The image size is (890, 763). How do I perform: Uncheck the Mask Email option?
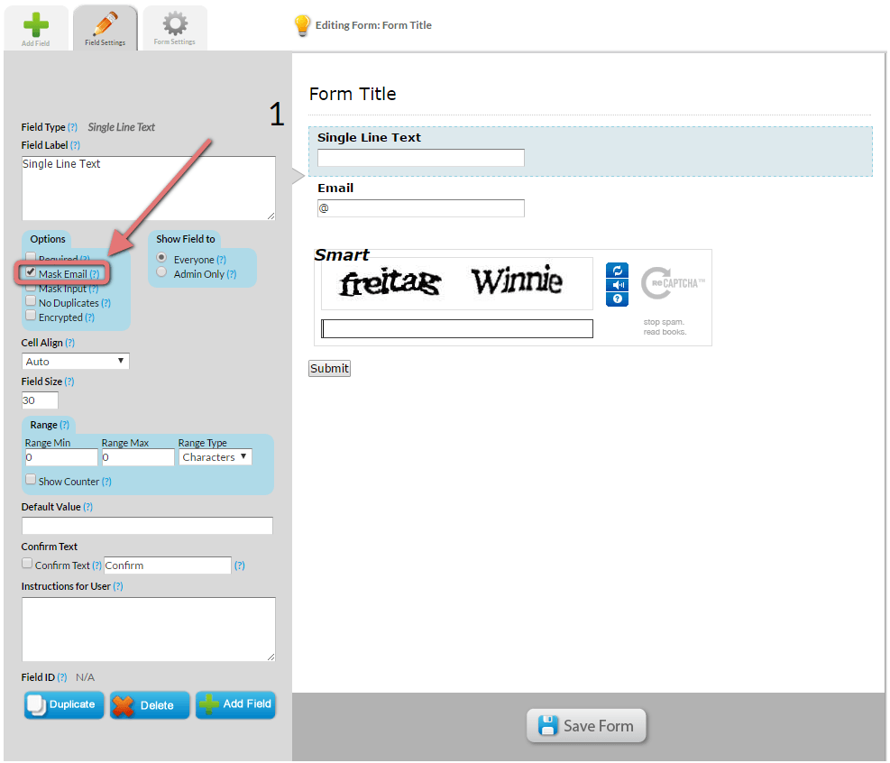29,273
